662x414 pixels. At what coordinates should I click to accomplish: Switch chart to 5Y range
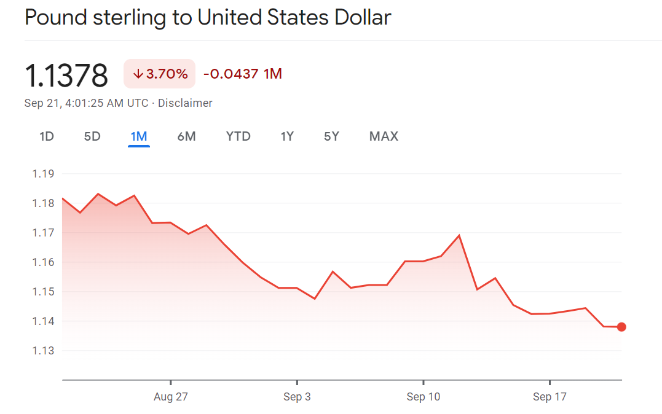click(x=331, y=136)
